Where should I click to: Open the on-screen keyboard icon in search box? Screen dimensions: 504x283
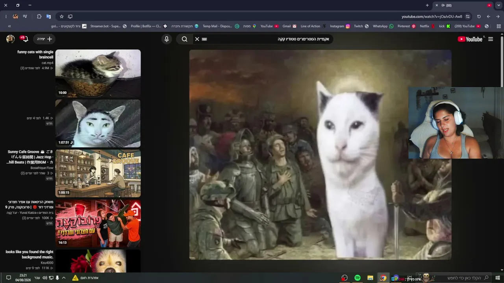tap(204, 39)
